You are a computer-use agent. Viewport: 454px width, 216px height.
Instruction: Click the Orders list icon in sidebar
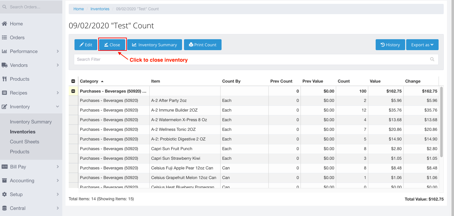(4, 38)
